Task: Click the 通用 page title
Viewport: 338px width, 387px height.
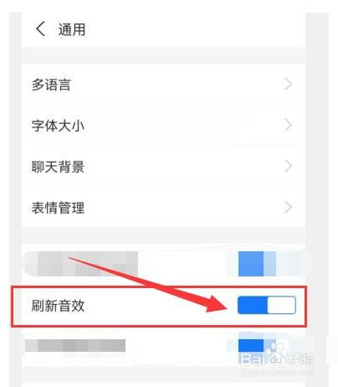Action: tap(72, 29)
